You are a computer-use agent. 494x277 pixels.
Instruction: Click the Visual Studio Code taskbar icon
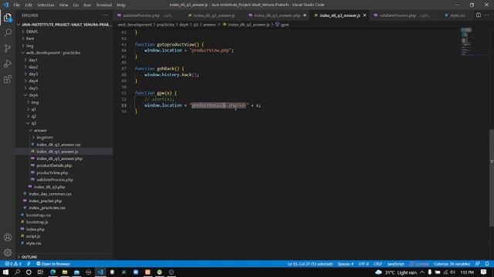(100, 272)
